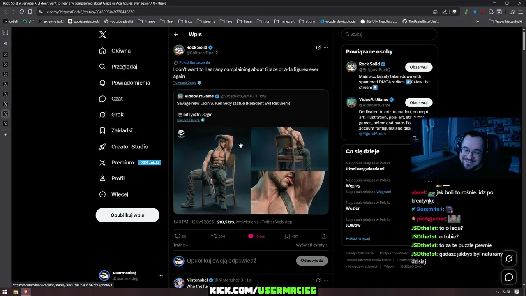Open the Przeglądaj explore page
The width and height of the screenshot is (526, 296).
tap(118, 67)
